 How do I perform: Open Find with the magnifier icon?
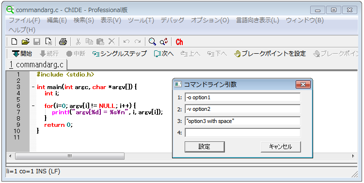point(152,42)
